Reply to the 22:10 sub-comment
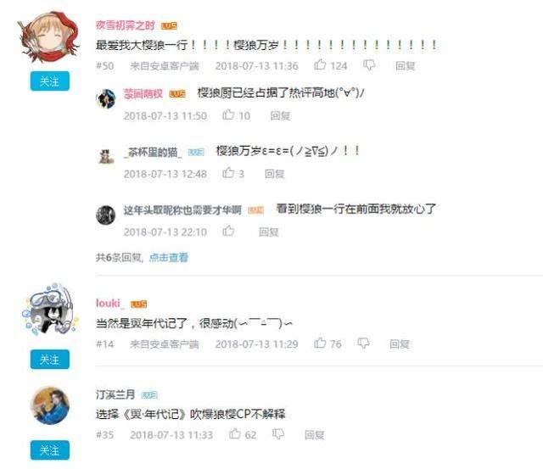 (269, 232)
